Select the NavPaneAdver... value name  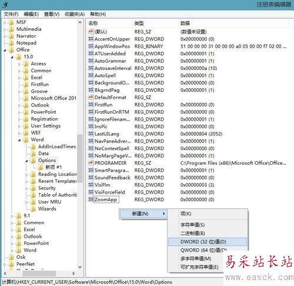tap(113, 141)
